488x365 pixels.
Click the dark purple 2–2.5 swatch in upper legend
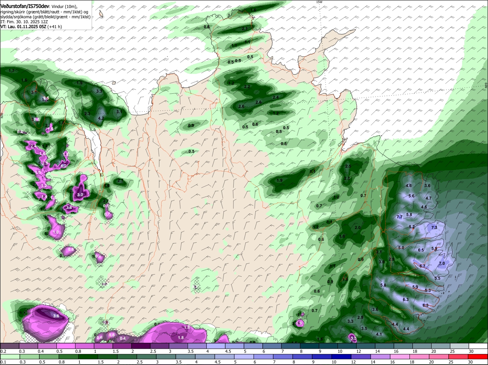pyautogui.click(x=140, y=346)
